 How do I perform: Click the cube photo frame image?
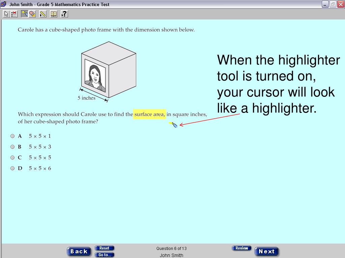pos(109,70)
